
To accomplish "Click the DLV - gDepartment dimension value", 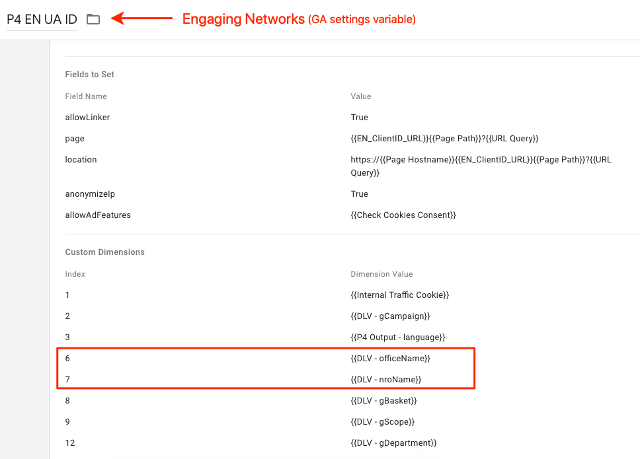I will click(x=393, y=443).
